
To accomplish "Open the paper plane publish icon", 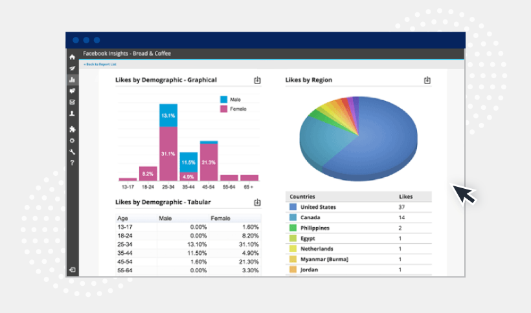I will tap(72, 69).
